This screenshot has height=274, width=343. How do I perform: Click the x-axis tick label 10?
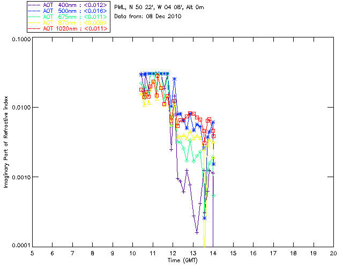pyautogui.click(x=132, y=254)
